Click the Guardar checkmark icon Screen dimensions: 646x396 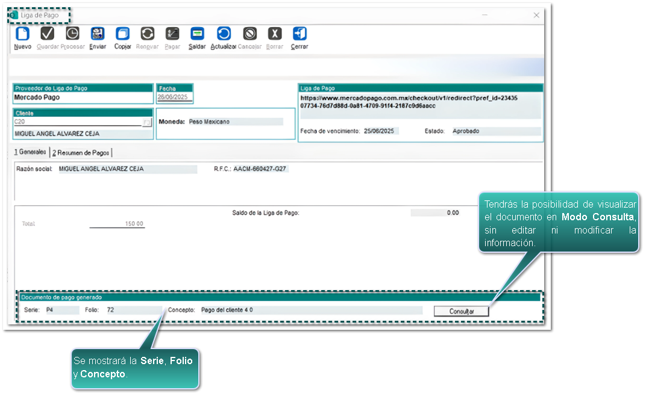(47, 34)
